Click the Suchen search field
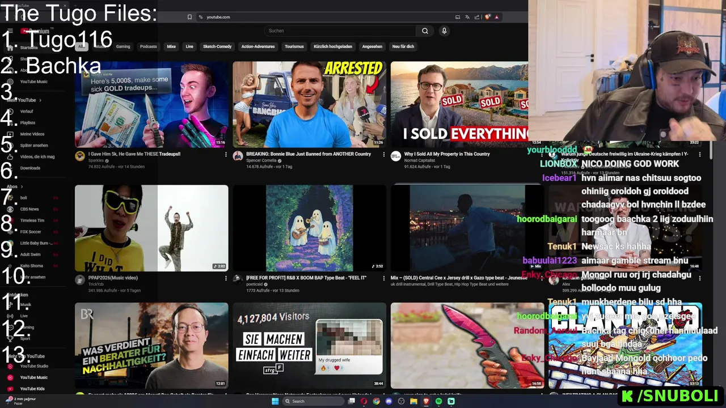This screenshot has height=408, width=726. coord(340,31)
